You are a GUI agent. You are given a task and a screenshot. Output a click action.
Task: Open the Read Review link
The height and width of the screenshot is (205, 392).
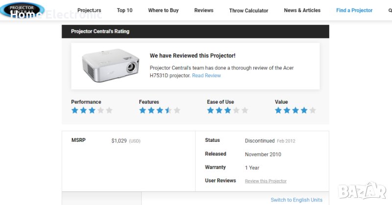(206, 75)
